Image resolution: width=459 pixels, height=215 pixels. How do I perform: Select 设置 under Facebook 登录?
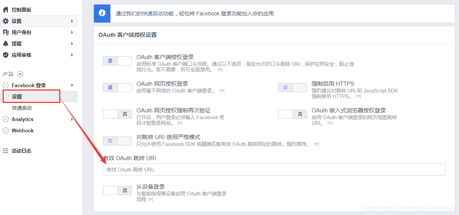[x=17, y=97]
